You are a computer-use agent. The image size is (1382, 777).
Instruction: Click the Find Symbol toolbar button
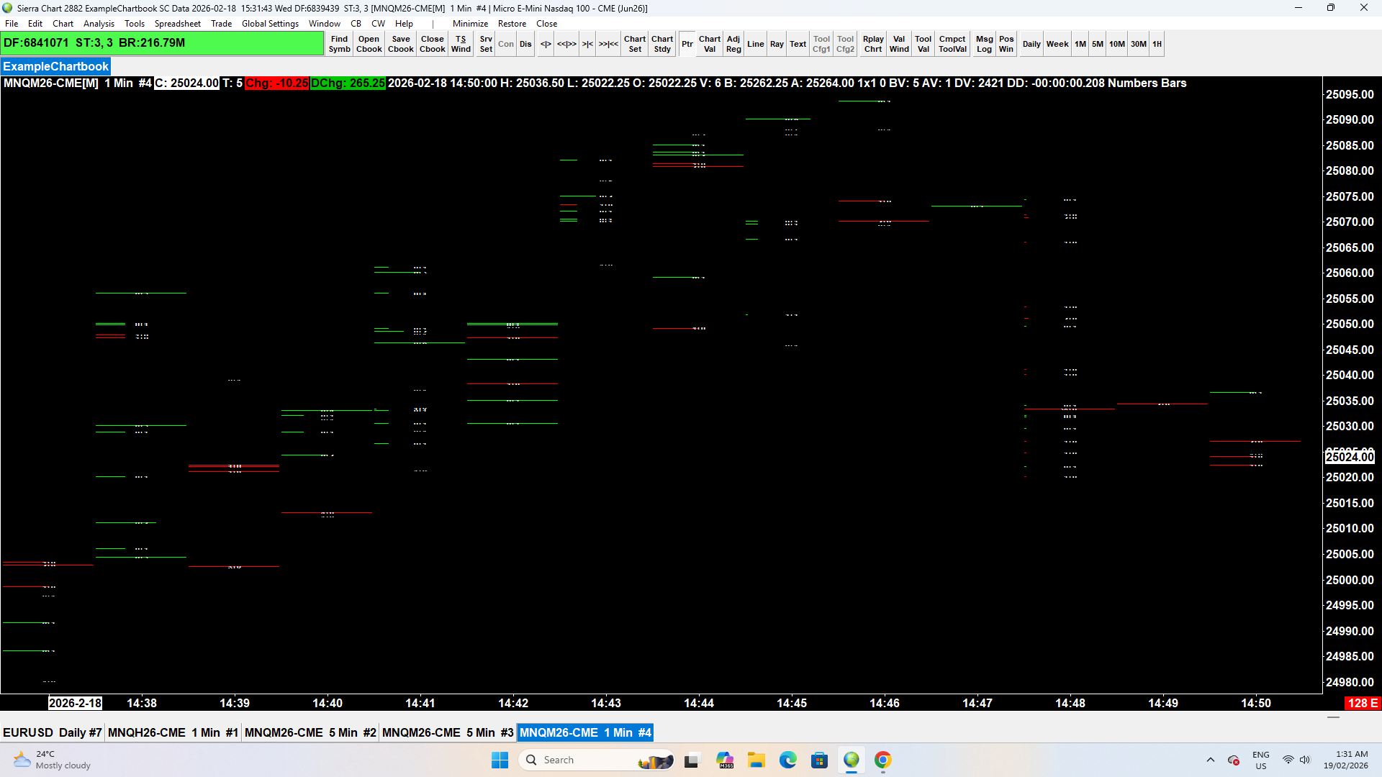[x=339, y=44]
